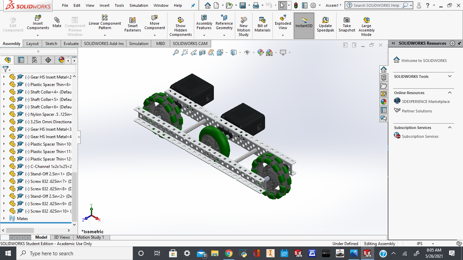463x260 pixels.
Task: Click the Section View icon
Action: tap(202, 52)
